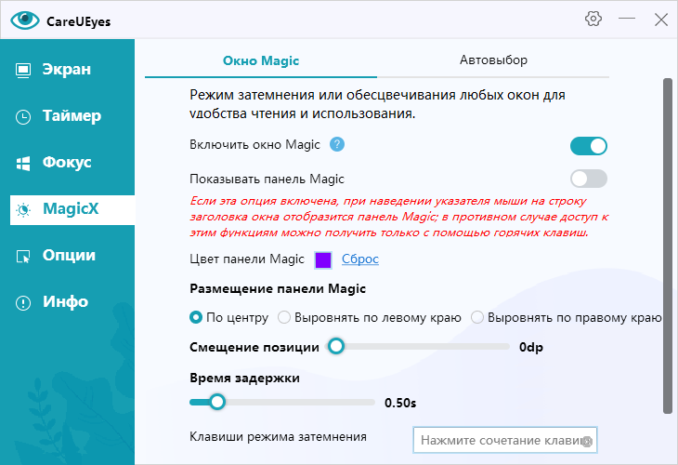Open the purple Magic panel color swatch
Viewport: 678px width, 465px height.
click(323, 259)
